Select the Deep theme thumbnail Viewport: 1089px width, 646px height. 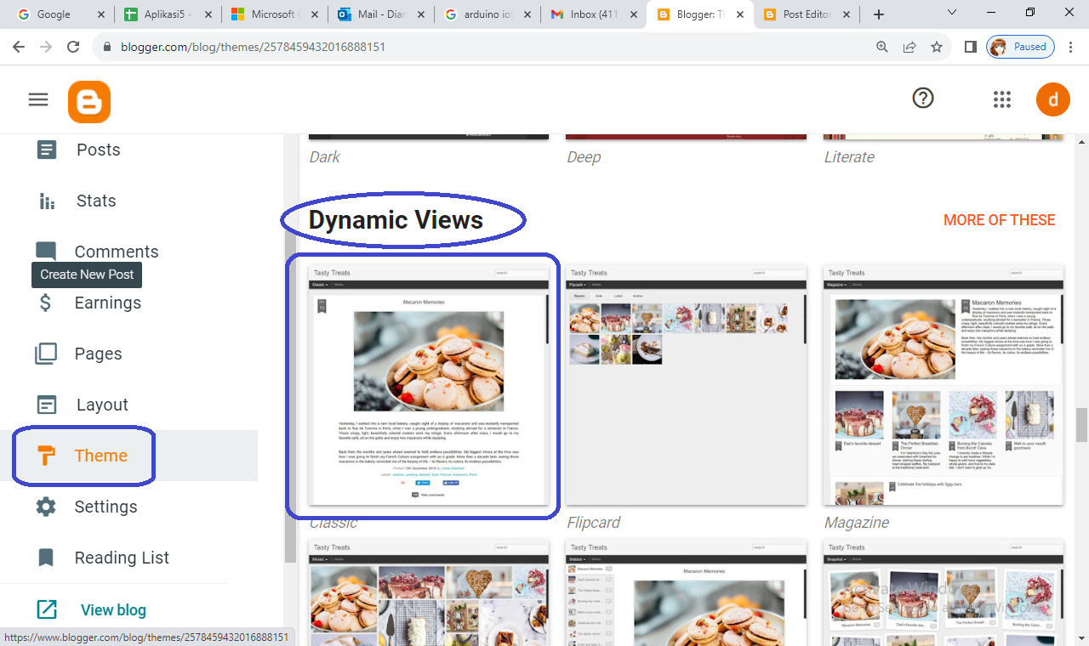click(x=686, y=136)
